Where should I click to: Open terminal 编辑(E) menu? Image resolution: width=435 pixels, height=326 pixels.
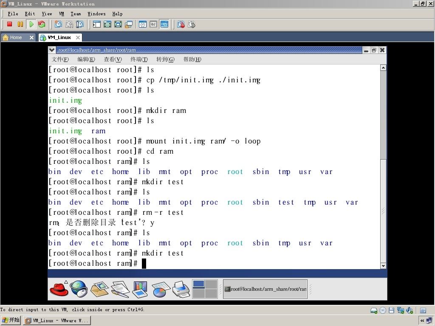click(86, 59)
